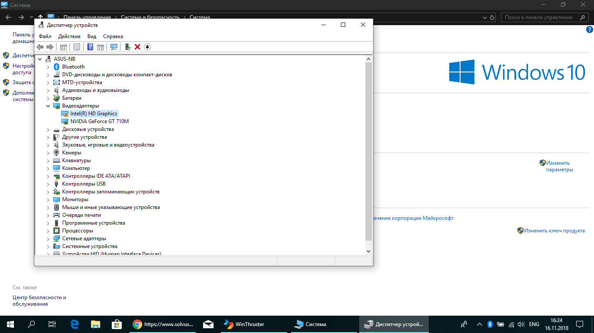The height and width of the screenshot is (333, 594).
Task: Select Системные устройства entry
Action: (x=90, y=246)
